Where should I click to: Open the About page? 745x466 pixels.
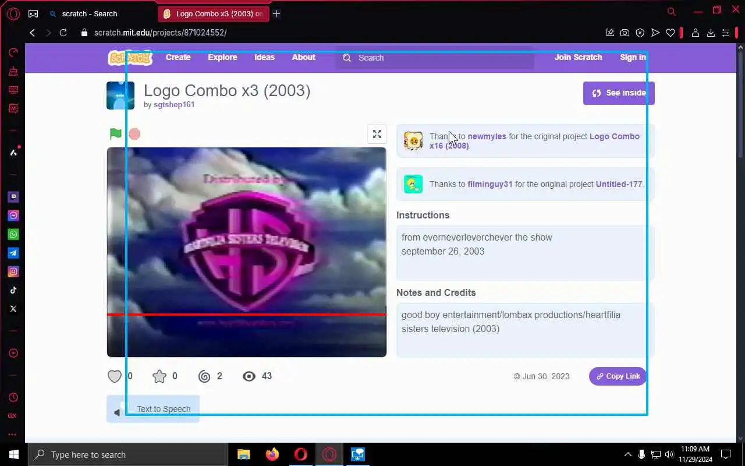pos(304,57)
